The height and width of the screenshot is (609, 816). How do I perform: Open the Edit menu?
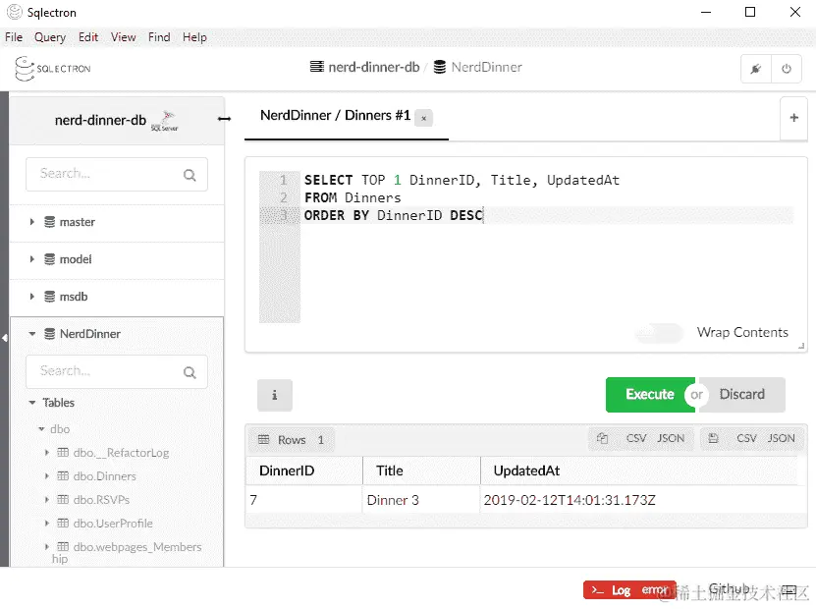tap(88, 37)
